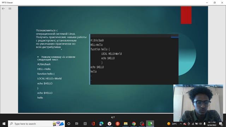Open the round recorder app on taskbar
This screenshot has width=226, height=127.
(142, 124)
